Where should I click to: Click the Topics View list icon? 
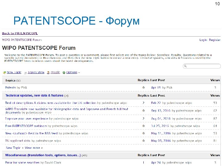[25, 73]
